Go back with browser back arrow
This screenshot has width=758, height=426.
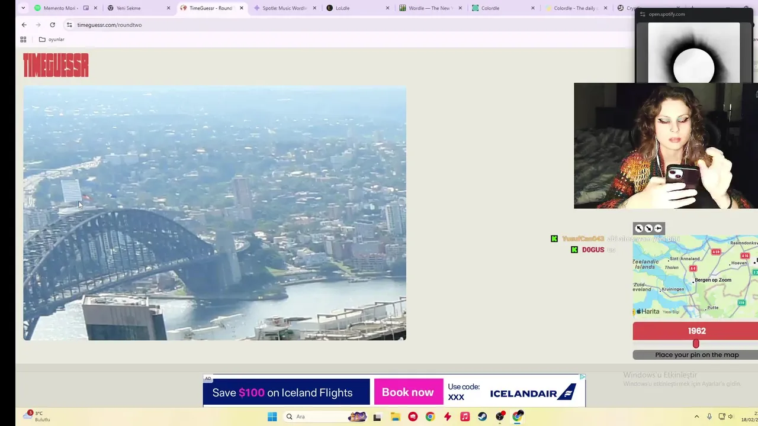tap(24, 25)
